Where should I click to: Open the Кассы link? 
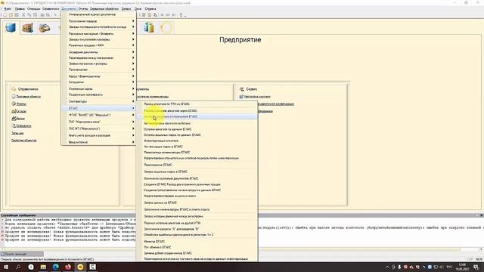click(x=20, y=119)
